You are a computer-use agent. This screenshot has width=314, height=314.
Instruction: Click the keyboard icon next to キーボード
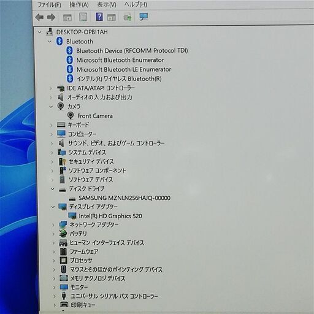tap(61, 124)
